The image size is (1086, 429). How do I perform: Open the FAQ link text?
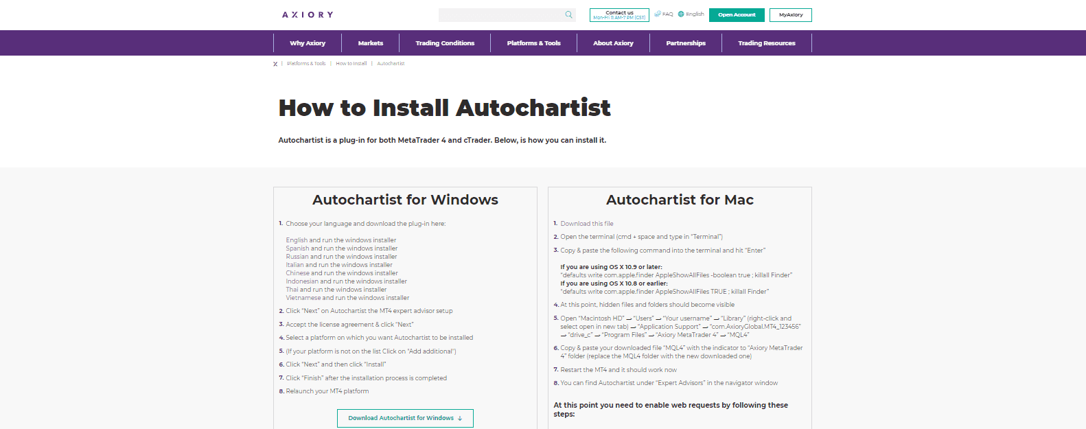pos(668,14)
